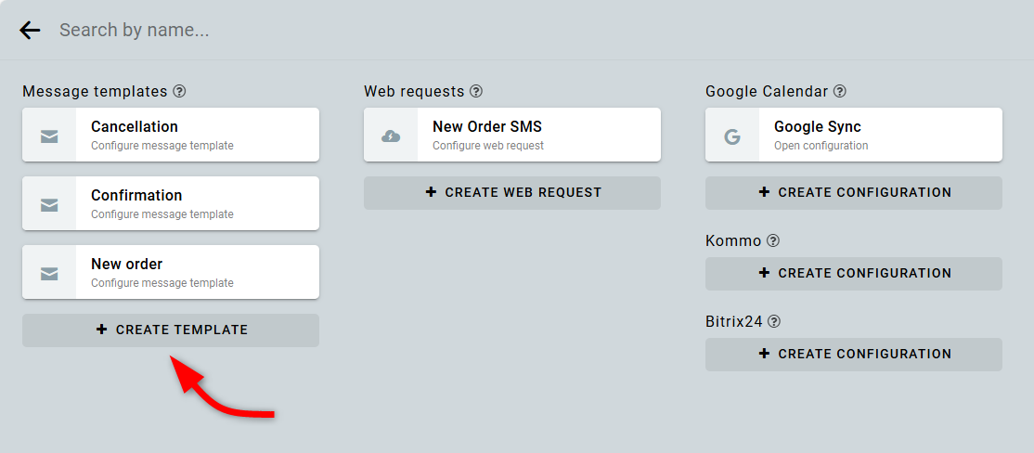Click the Google Sync G icon
Screen dimensions: 1034x453
pos(732,136)
